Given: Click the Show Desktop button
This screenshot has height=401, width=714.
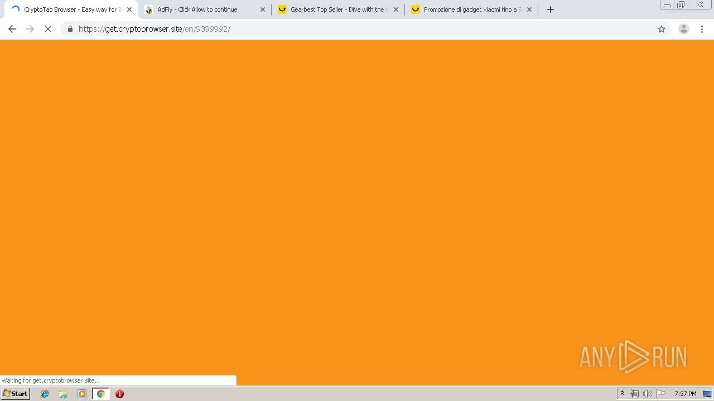Looking at the screenshot, I should (x=707, y=394).
